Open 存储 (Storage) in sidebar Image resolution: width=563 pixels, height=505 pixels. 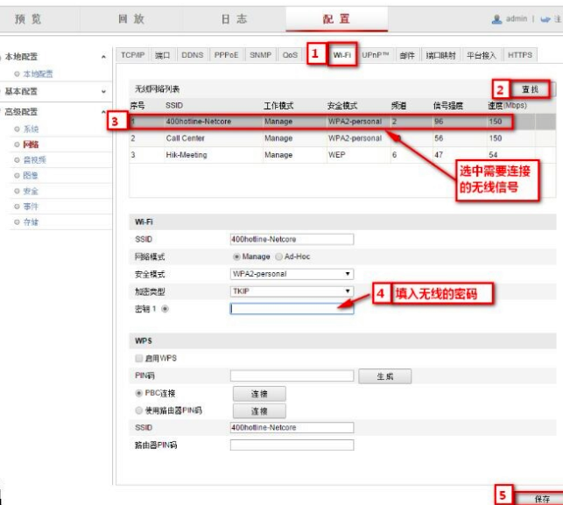[31, 221]
